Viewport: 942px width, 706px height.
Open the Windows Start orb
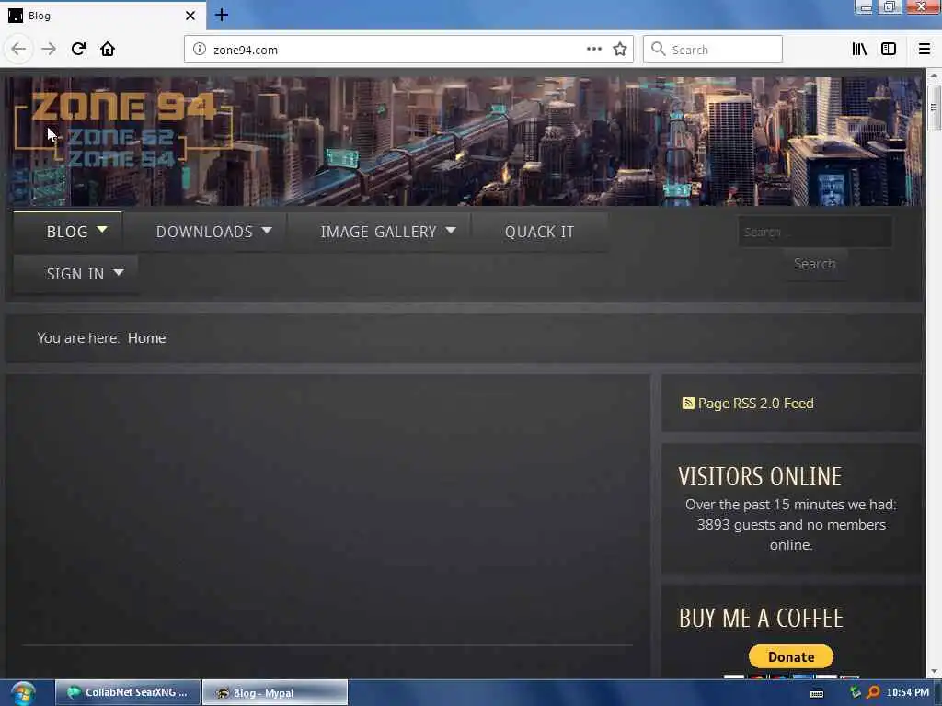click(x=23, y=693)
